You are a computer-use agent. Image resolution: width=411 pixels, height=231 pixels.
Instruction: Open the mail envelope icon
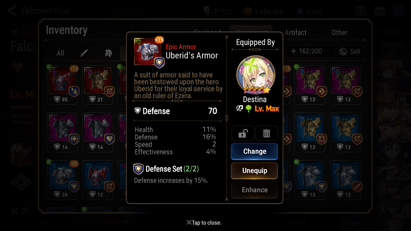point(380,12)
